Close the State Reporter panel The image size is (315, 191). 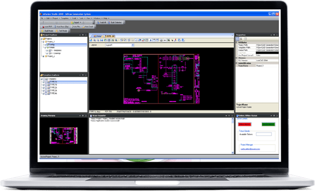point(232,116)
